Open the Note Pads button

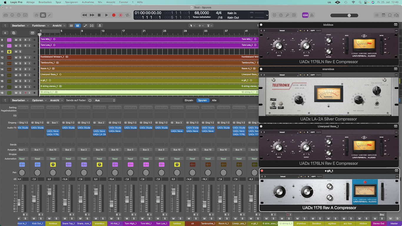point(383,15)
